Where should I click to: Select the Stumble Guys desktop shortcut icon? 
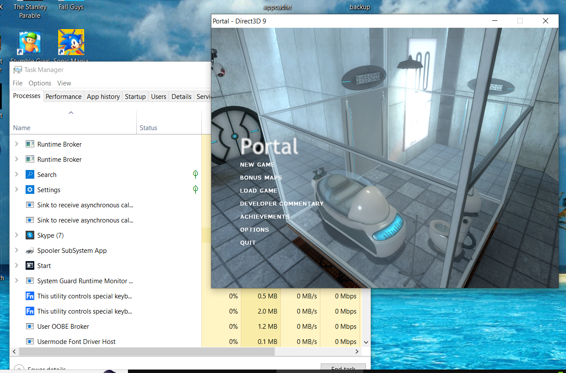coord(30,42)
